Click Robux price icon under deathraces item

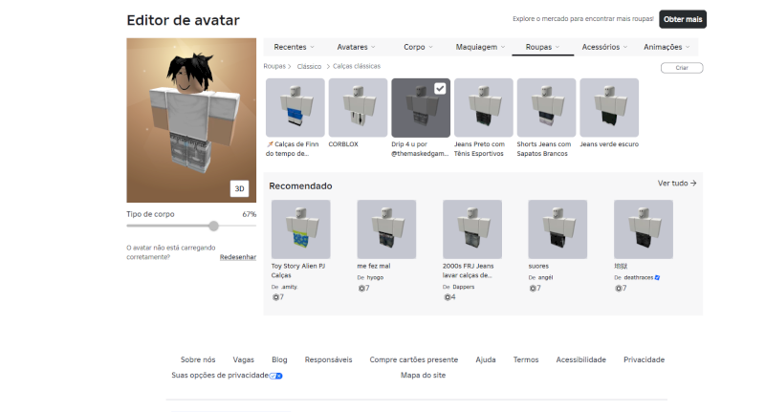[618, 288]
